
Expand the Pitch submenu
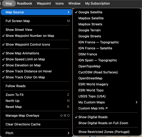pyautogui.click(x=36, y=133)
